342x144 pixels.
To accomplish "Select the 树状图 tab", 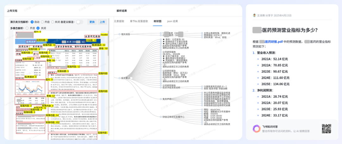I will pos(157,21).
